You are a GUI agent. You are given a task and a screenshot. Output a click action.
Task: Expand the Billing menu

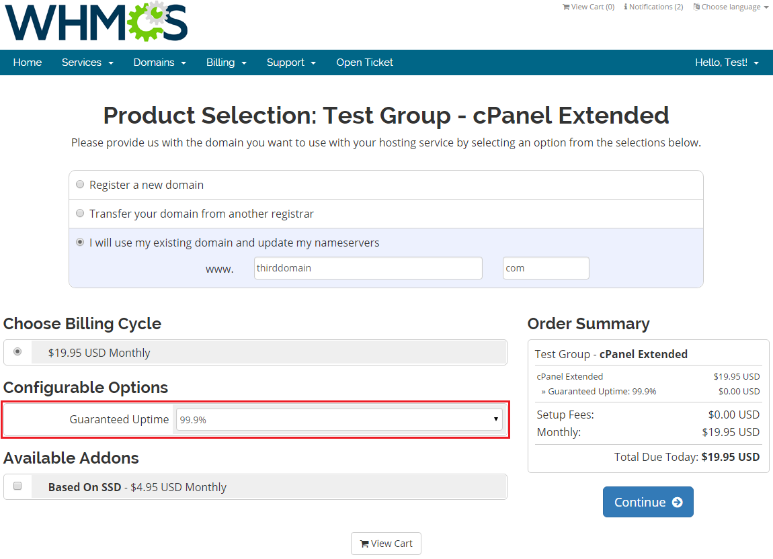point(227,62)
